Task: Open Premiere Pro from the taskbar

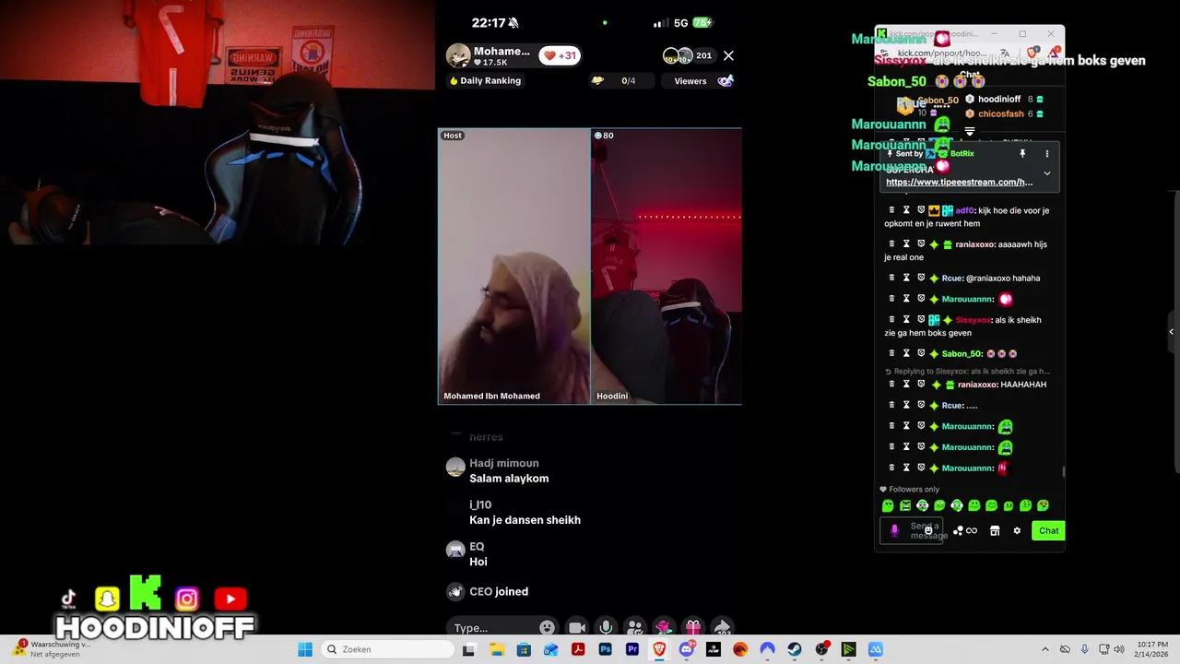Action: click(632, 649)
